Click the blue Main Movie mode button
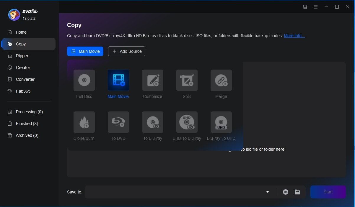 click(85, 51)
